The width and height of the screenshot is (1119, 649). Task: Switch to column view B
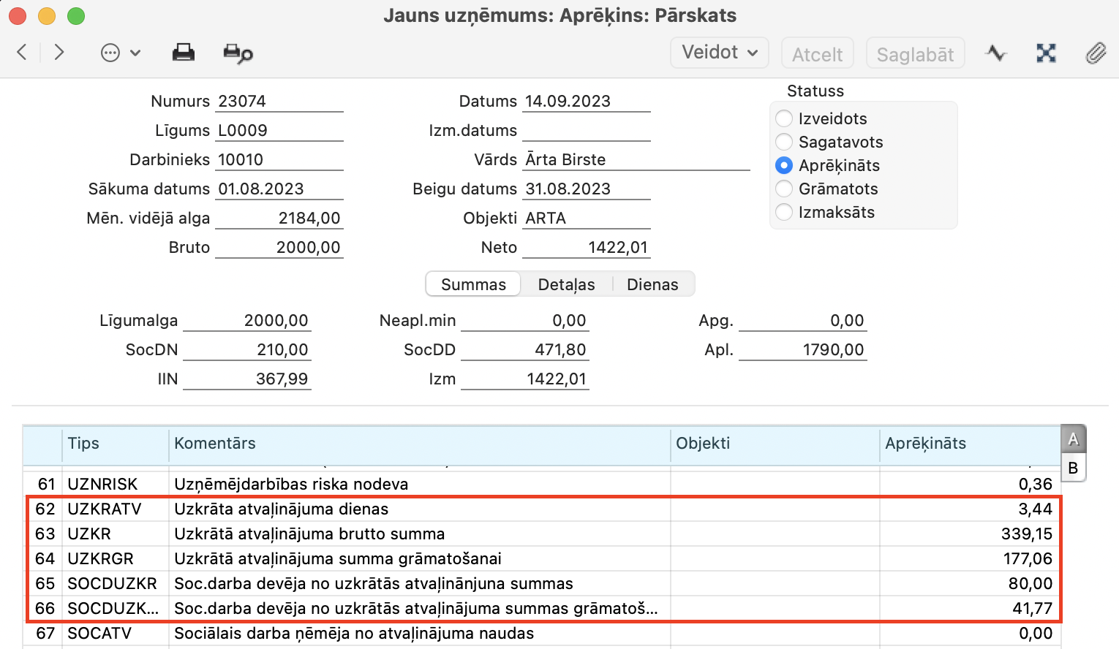tap(1073, 468)
